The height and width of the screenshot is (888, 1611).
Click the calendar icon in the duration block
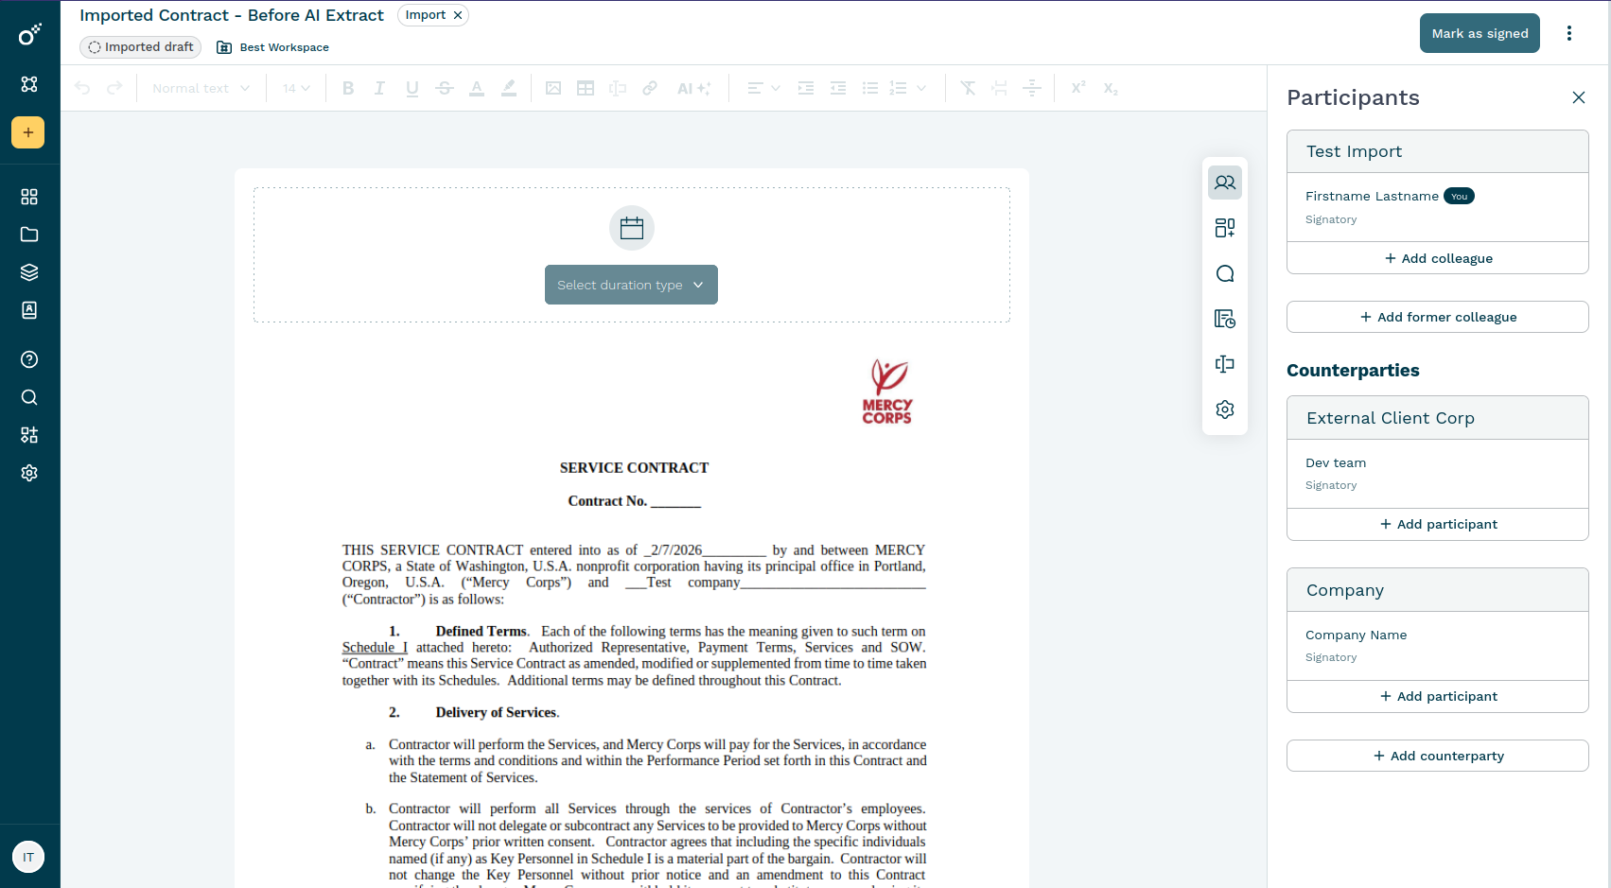click(x=632, y=228)
